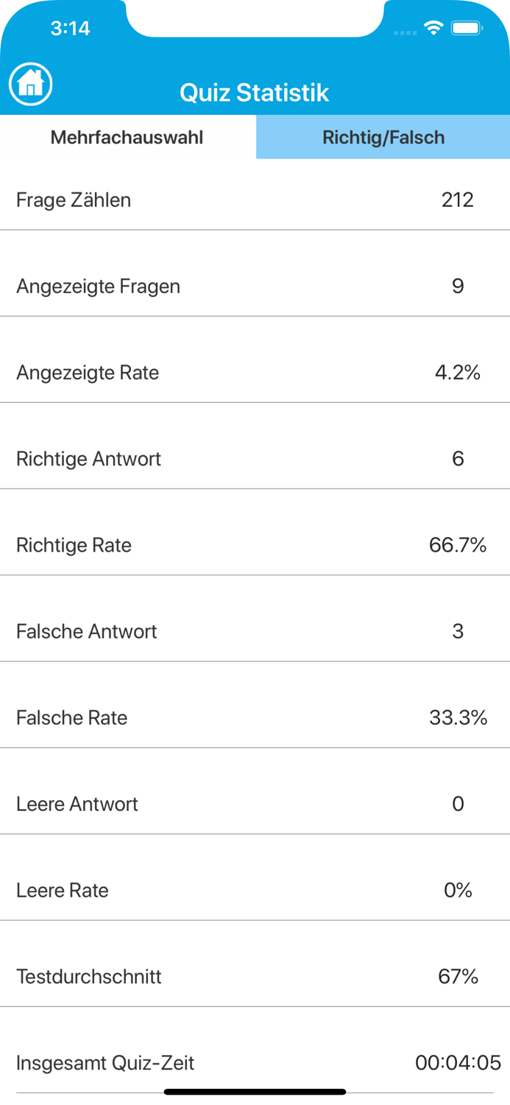Tap the Quiz Statistik title
Screen dimensions: 510x1105
[x=255, y=93]
